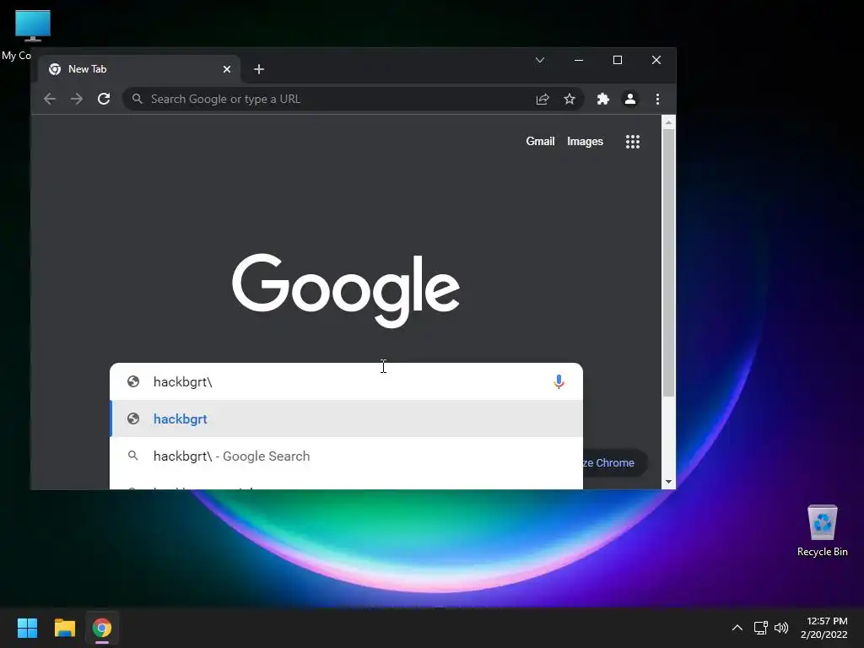Click the scrollbar up arrow

click(x=668, y=121)
